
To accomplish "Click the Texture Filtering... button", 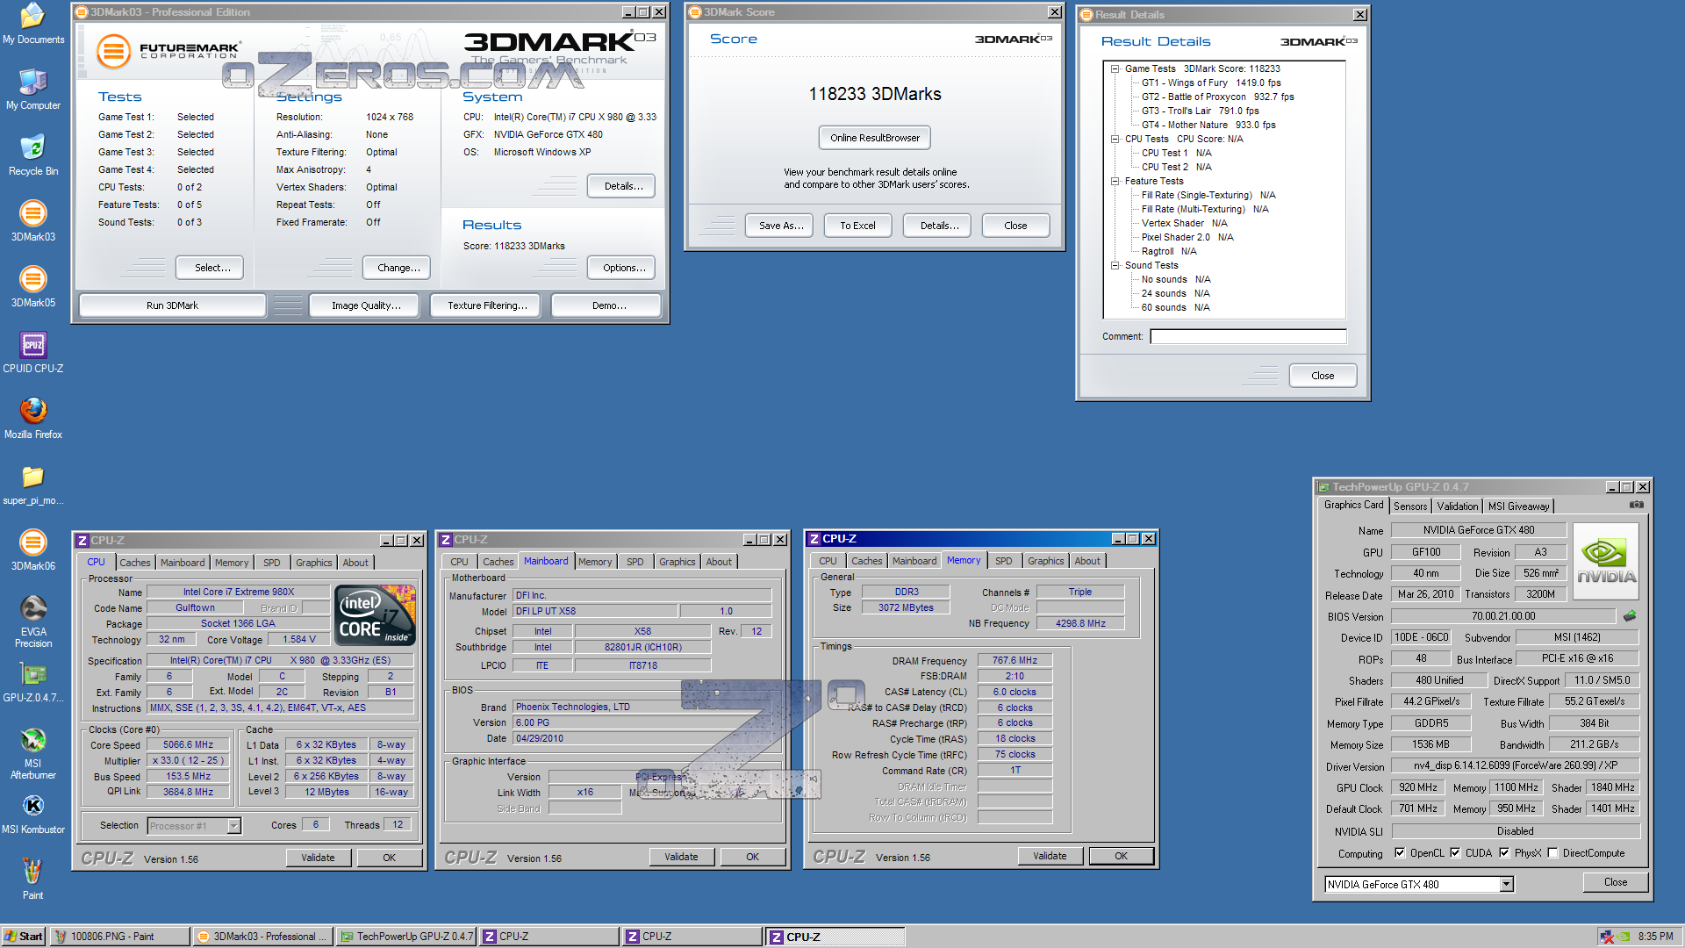I will [x=487, y=305].
